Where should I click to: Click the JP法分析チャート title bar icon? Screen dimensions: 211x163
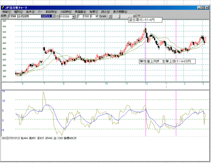tap(3, 7)
